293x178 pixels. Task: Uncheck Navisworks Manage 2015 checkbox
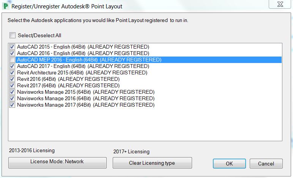point(12,92)
